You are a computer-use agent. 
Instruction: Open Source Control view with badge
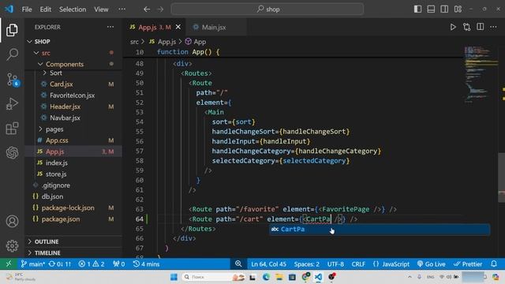coord(13,79)
